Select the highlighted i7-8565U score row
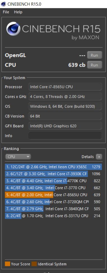This screenshot has height=273, width=107. pyautogui.click(x=53, y=195)
